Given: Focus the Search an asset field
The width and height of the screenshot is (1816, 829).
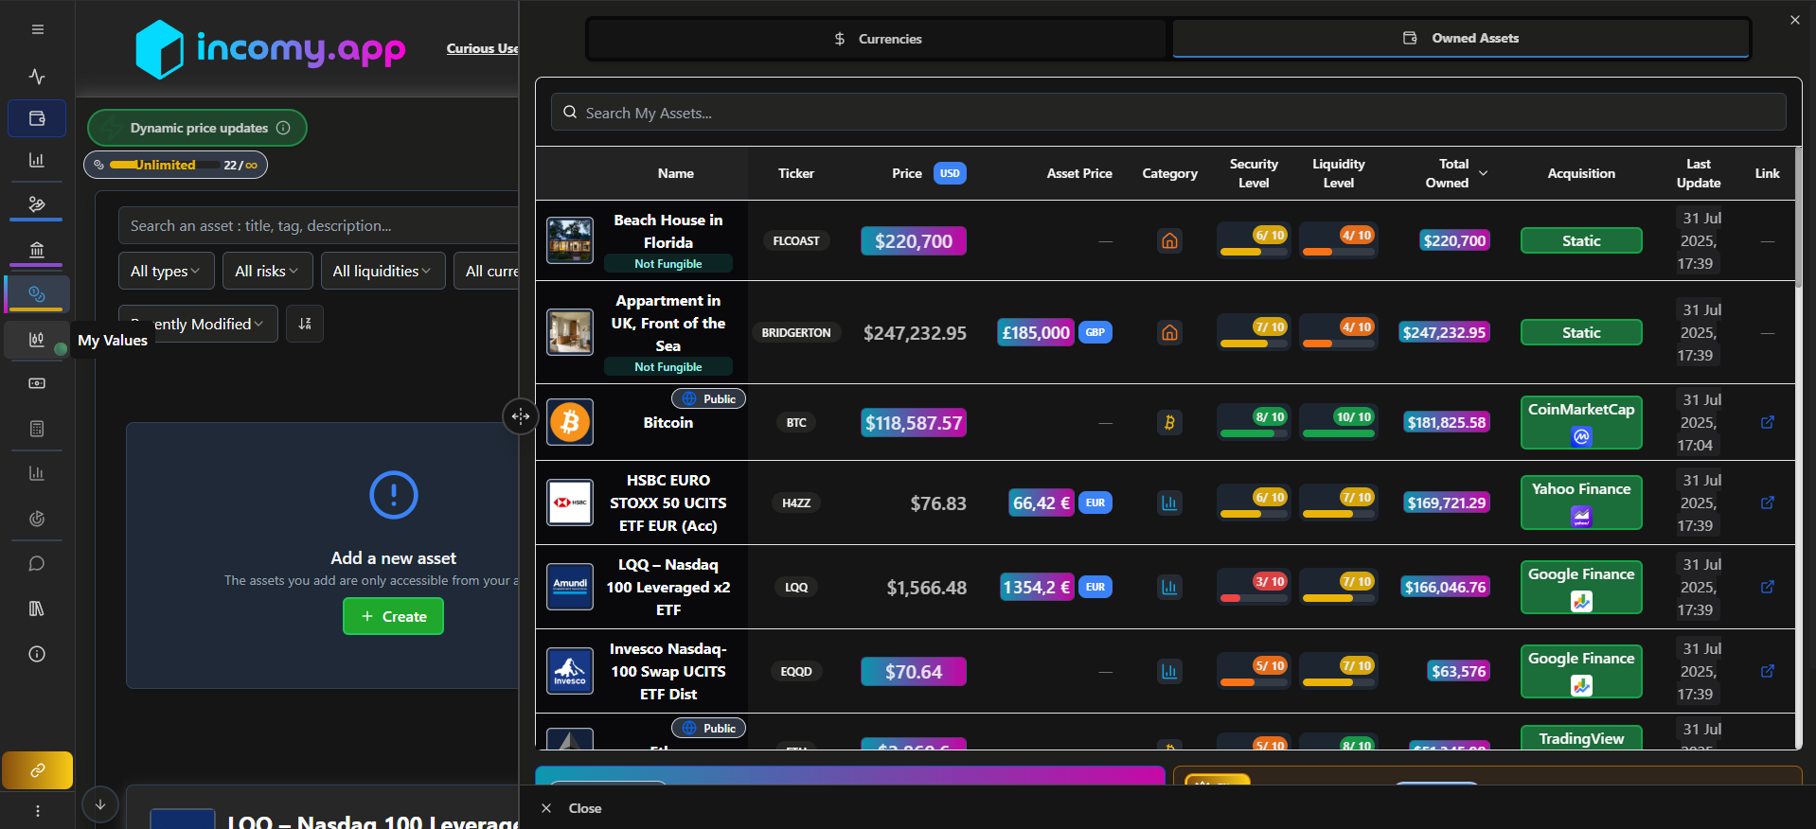Looking at the screenshot, I should (318, 225).
